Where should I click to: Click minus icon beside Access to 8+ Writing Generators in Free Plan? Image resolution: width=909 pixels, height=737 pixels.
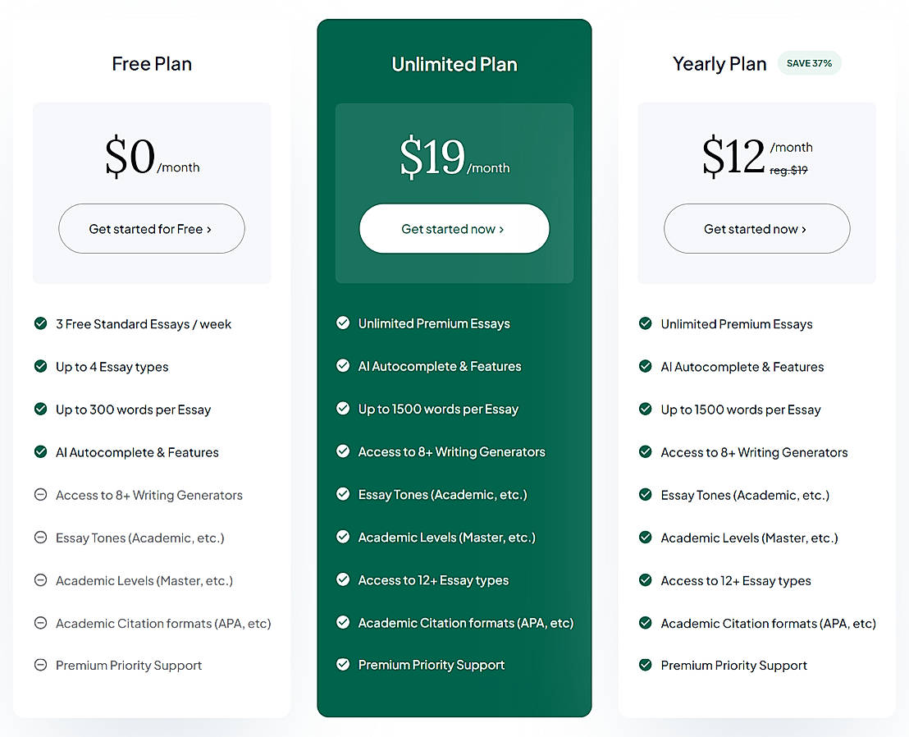(x=40, y=495)
